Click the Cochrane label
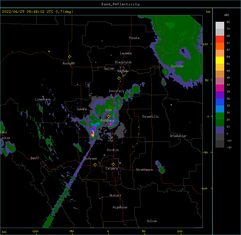 click(x=90, y=159)
